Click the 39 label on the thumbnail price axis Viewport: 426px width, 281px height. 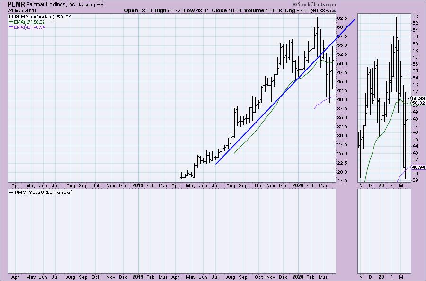[x=415, y=180]
